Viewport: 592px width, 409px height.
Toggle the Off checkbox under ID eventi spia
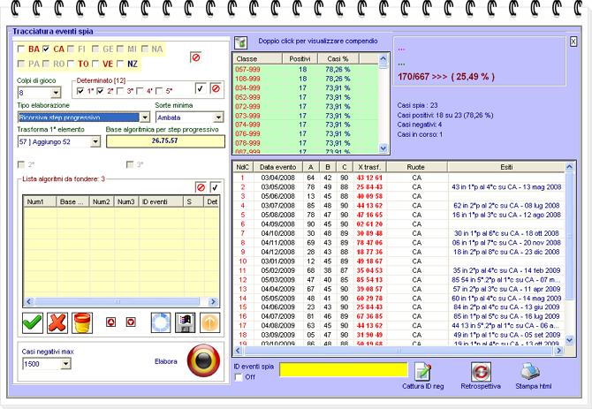point(239,377)
